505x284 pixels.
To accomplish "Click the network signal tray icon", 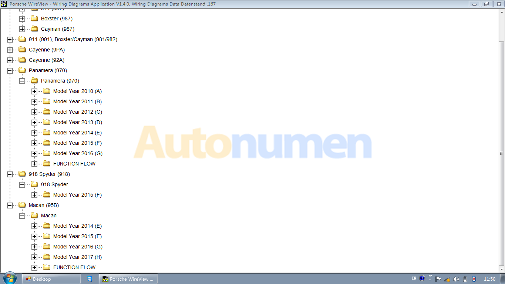I will pos(447,279).
